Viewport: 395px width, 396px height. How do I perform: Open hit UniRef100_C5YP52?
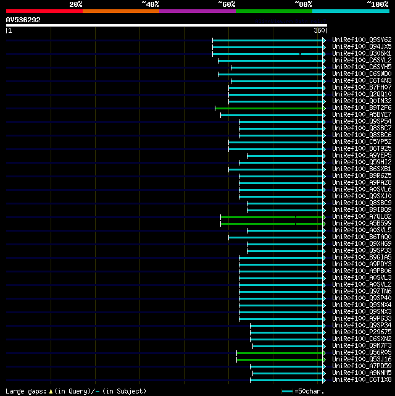coord(362,142)
